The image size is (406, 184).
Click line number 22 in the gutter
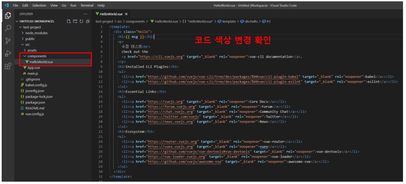click(101, 132)
